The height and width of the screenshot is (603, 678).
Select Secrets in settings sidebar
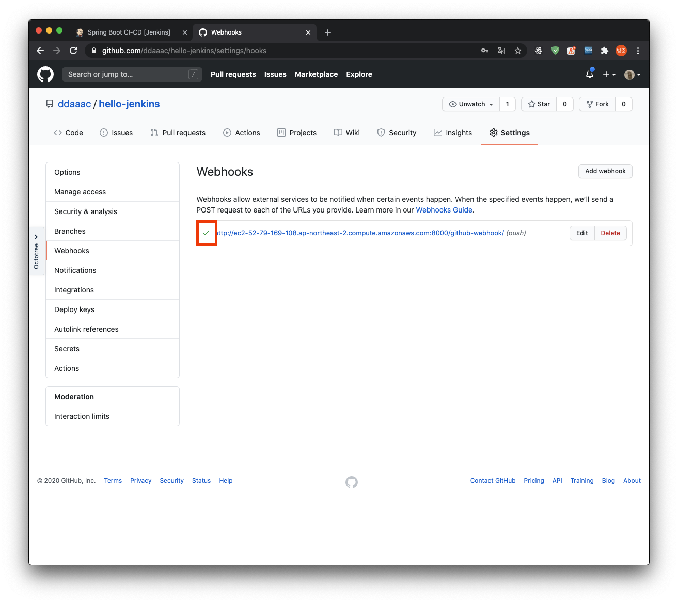(x=113, y=349)
